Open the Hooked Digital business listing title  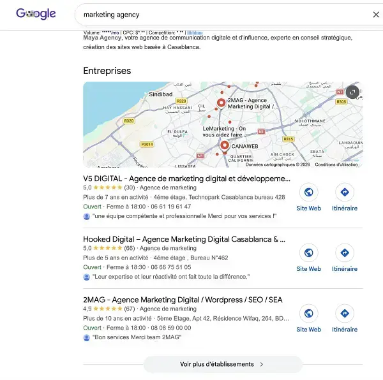tap(184, 239)
